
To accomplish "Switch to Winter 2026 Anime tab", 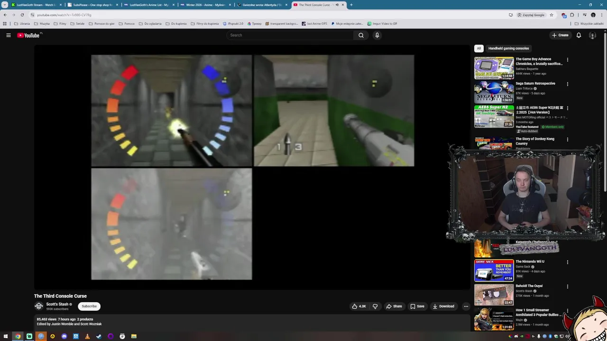I will click(205, 5).
